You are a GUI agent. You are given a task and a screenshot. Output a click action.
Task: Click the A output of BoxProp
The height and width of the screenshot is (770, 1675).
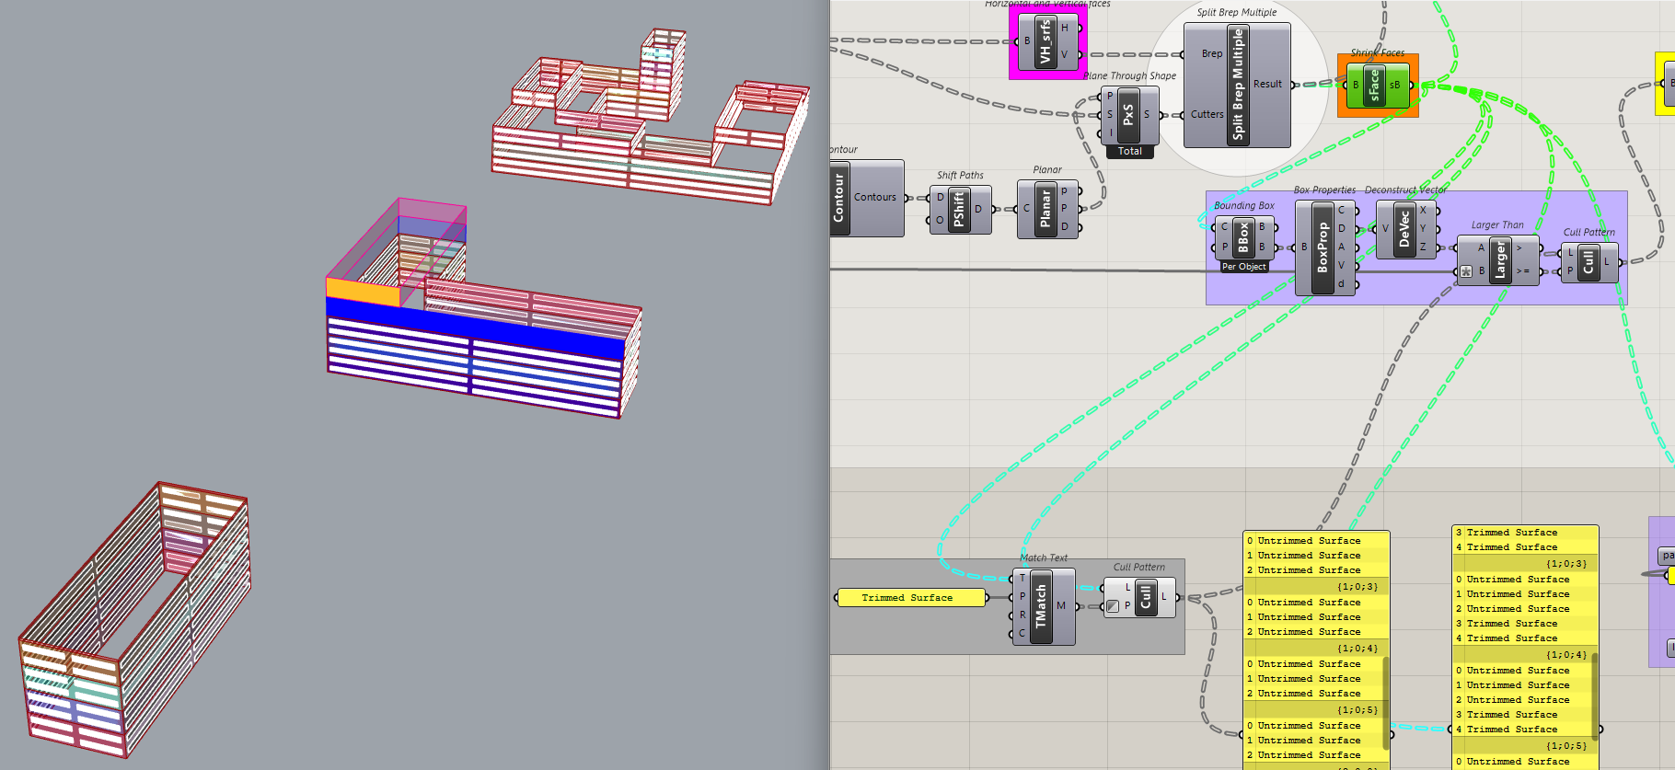click(1341, 247)
